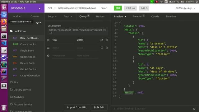Open the Preview mode dropdown
Viewport: 199px width, 112px height.
[x=120, y=16]
